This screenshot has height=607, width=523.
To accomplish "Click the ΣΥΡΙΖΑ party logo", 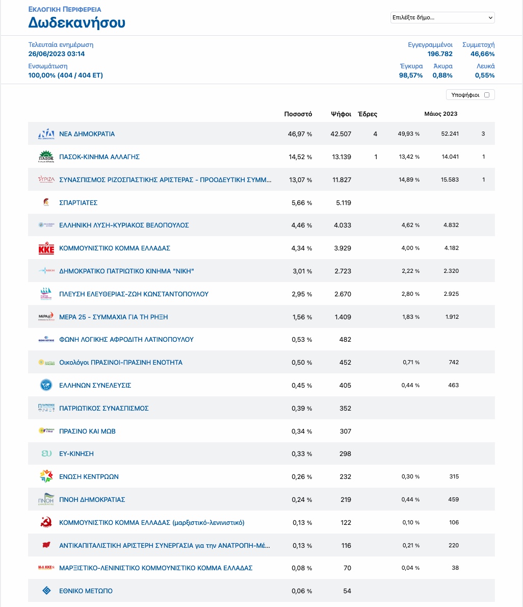I will point(46,180).
